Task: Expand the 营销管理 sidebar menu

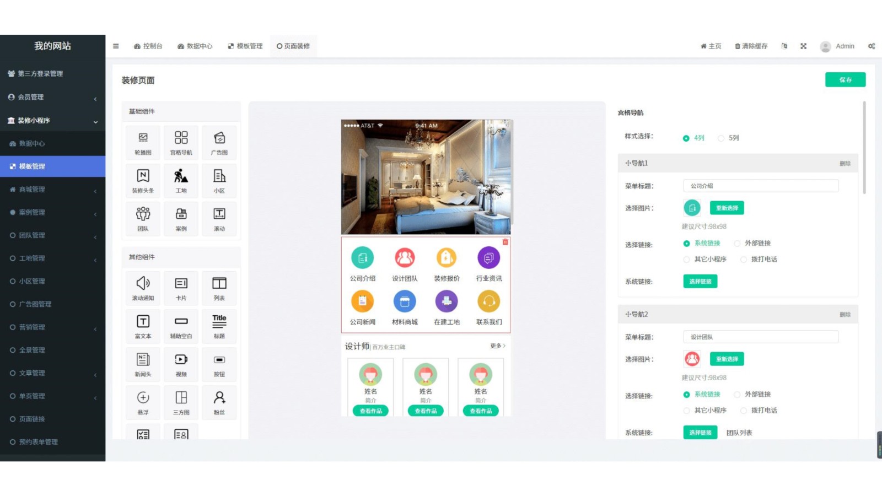Action: [x=52, y=327]
